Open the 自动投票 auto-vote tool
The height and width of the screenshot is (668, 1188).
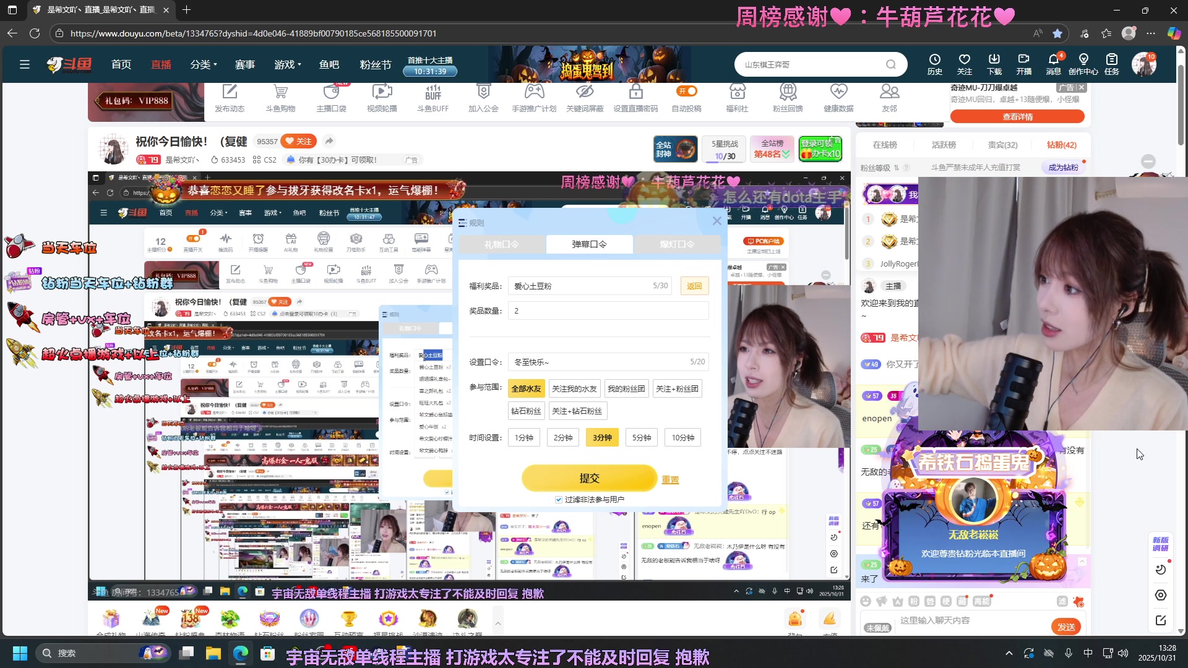(687, 98)
